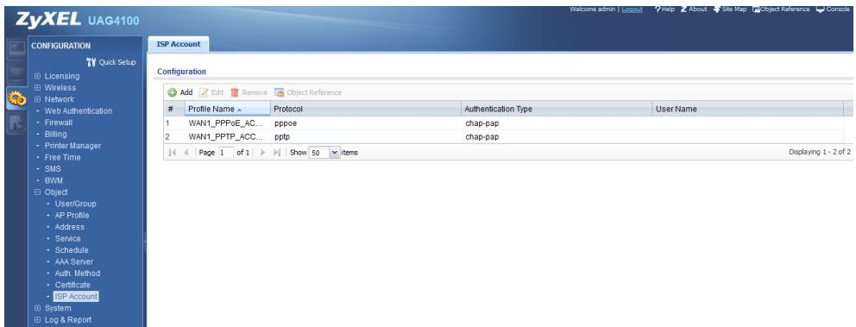Go to first page arrow
Screen dimensions: 856x327
pyautogui.click(x=173, y=153)
